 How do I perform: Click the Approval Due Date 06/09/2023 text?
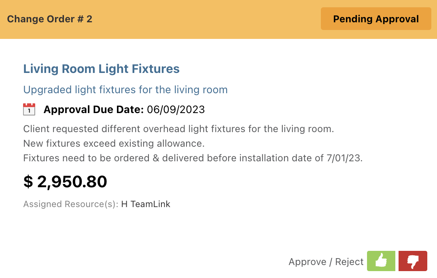124,109
